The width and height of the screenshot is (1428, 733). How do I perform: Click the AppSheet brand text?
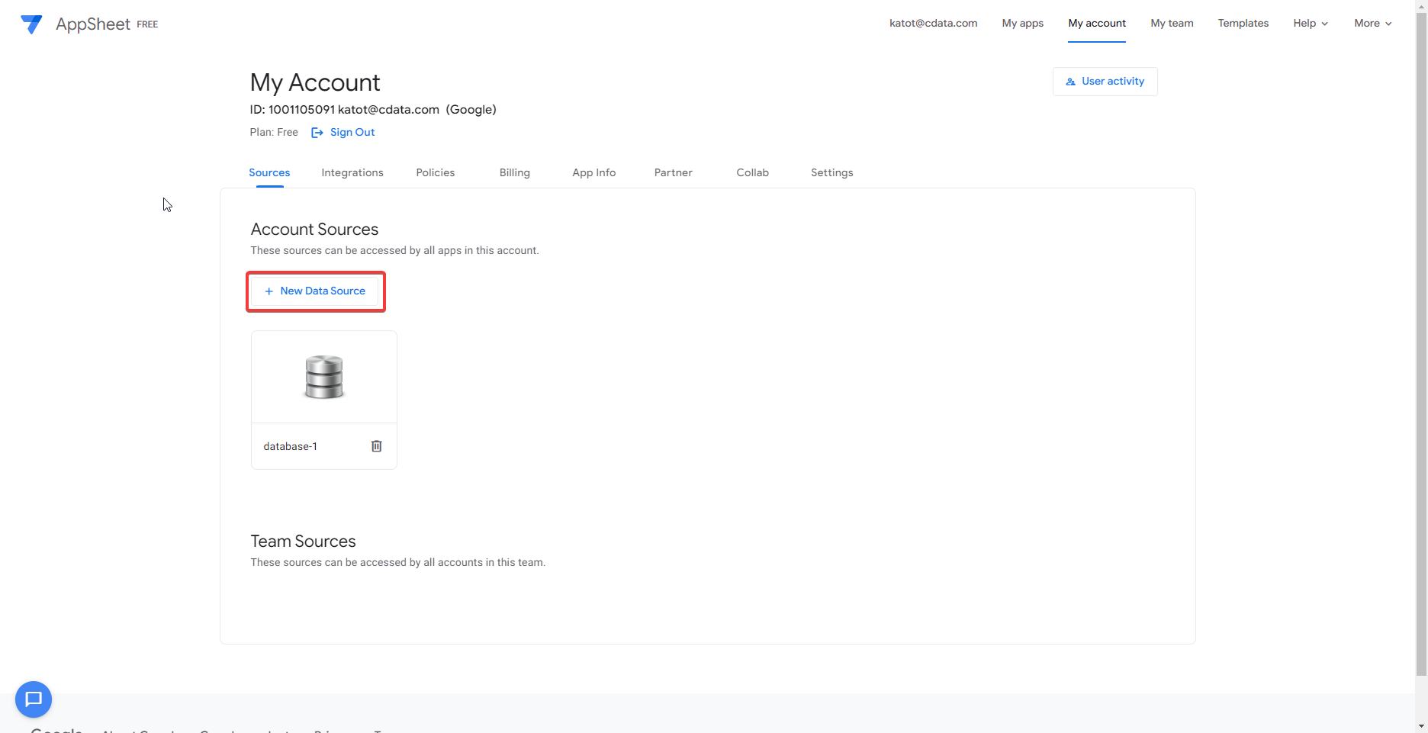click(93, 24)
